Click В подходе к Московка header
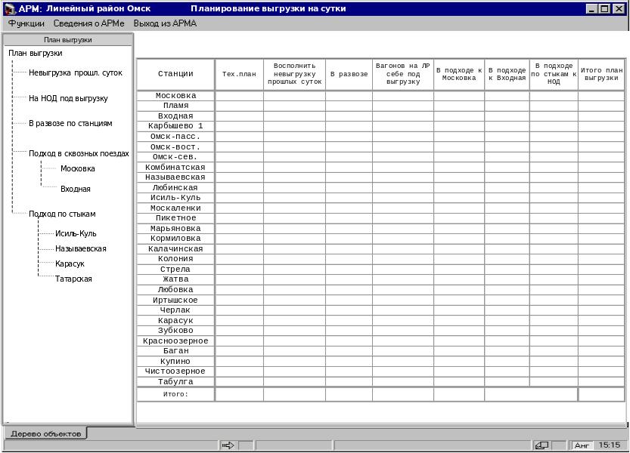The width and height of the screenshot is (630, 453). (459, 74)
